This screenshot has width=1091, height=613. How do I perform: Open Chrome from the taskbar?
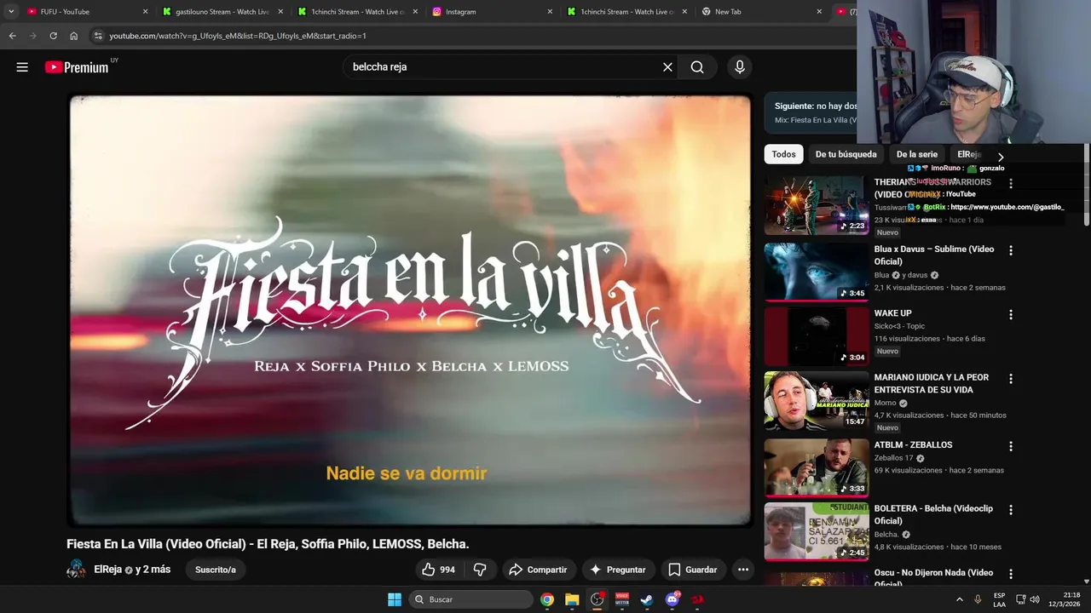(547, 599)
